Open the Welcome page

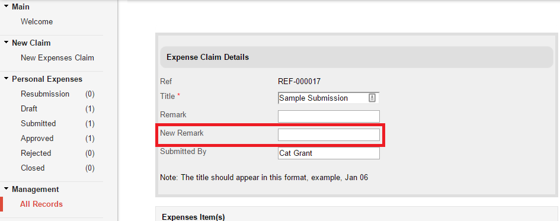tap(37, 22)
